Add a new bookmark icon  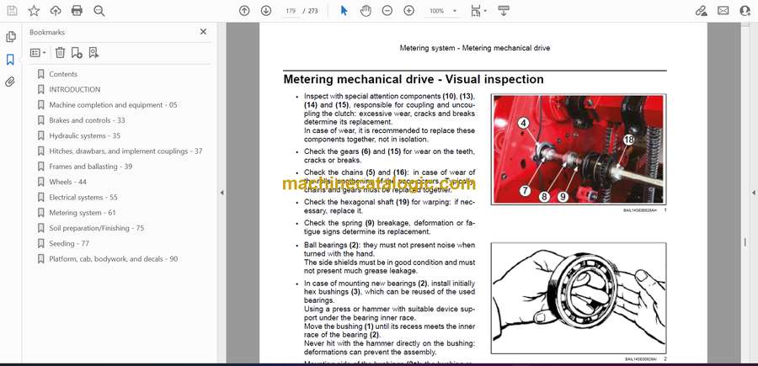77,53
